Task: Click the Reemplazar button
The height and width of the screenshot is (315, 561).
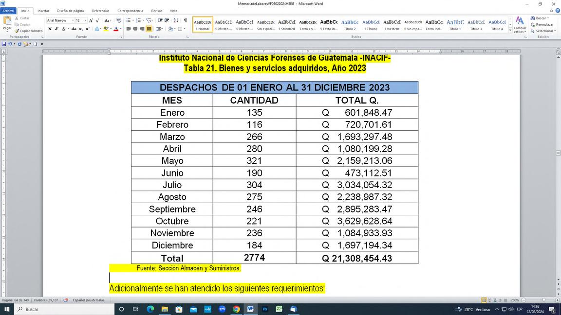Action: tap(542, 25)
